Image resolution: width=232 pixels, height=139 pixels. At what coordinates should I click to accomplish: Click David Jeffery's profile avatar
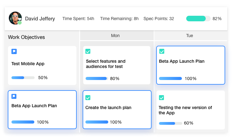pyautogui.click(x=15, y=18)
